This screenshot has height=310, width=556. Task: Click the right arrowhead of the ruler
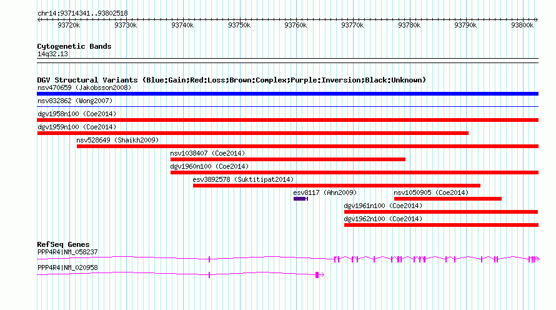537,20
